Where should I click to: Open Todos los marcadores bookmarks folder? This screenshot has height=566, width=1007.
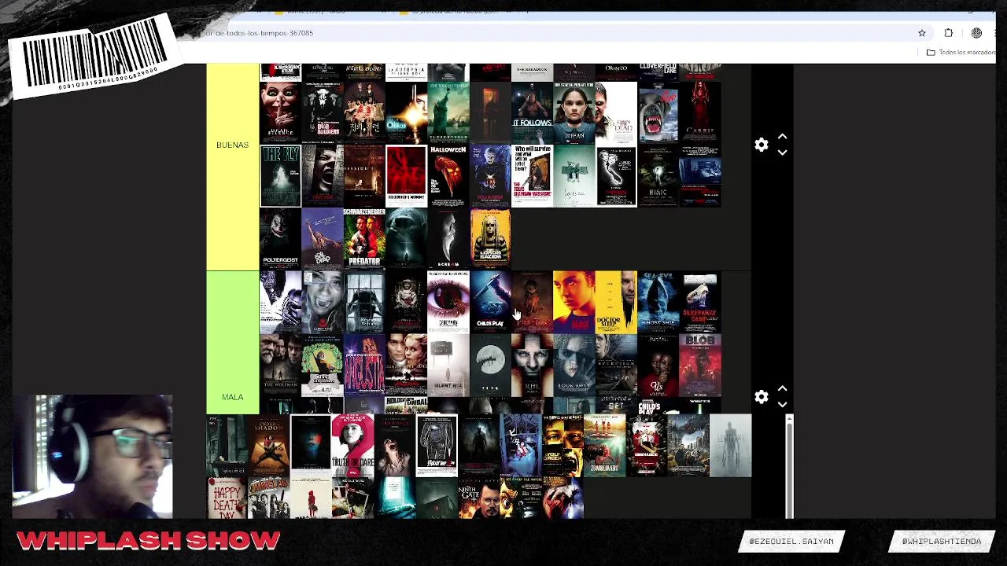point(961,52)
